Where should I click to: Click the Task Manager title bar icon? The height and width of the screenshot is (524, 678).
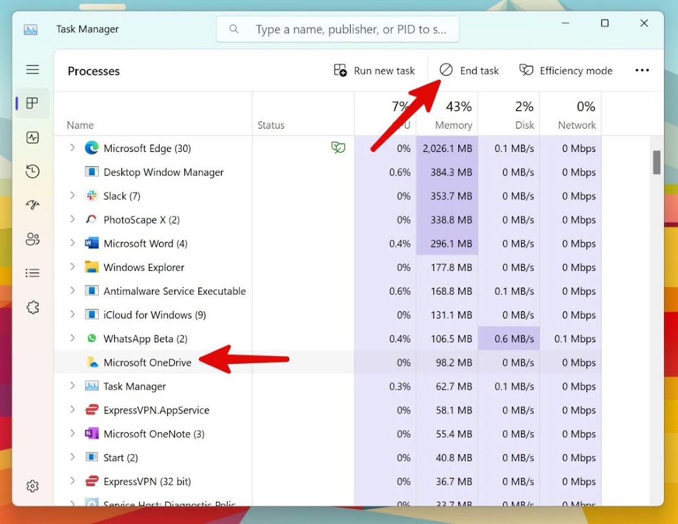click(x=31, y=29)
